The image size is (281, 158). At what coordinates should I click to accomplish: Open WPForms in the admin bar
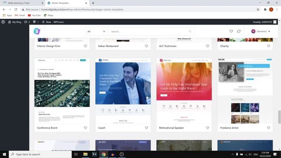(58, 22)
